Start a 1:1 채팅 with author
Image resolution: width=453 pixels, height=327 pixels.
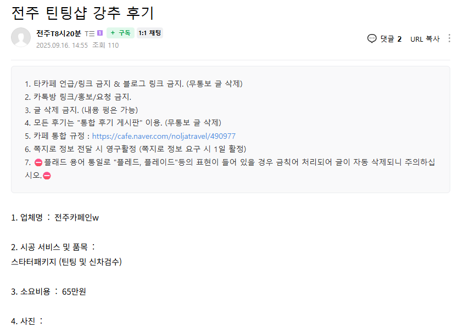click(149, 33)
